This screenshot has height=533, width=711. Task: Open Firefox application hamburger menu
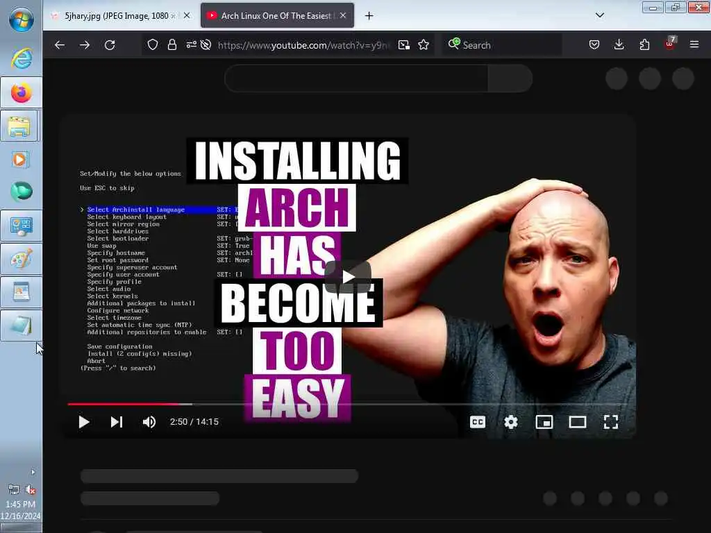[694, 45]
